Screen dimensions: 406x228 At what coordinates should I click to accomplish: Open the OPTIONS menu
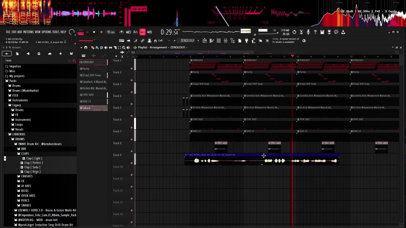pyautogui.click(x=46, y=32)
